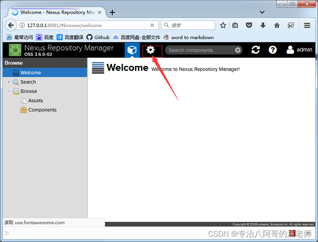The height and width of the screenshot is (242, 318).
Task: Click the OSS 3.6.0-02 version text
Action: [x=38, y=54]
